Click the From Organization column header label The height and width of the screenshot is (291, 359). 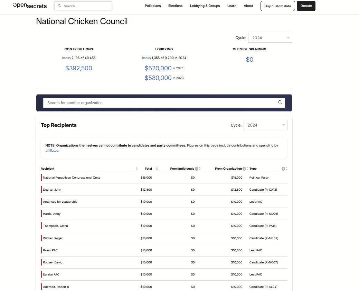click(228, 169)
